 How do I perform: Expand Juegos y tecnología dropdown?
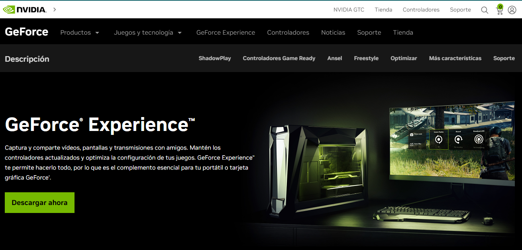[148, 33]
